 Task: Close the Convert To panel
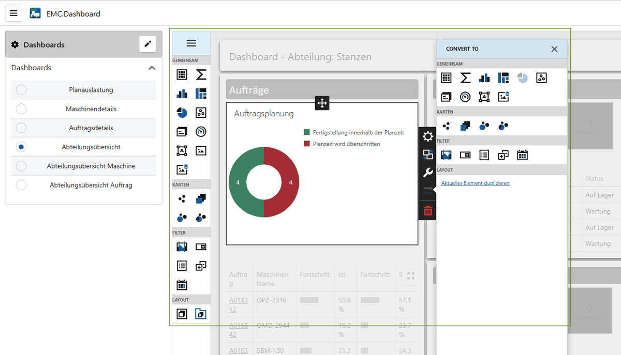click(x=554, y=49)
